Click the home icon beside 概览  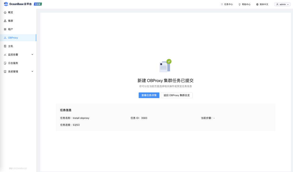point(5,12)
